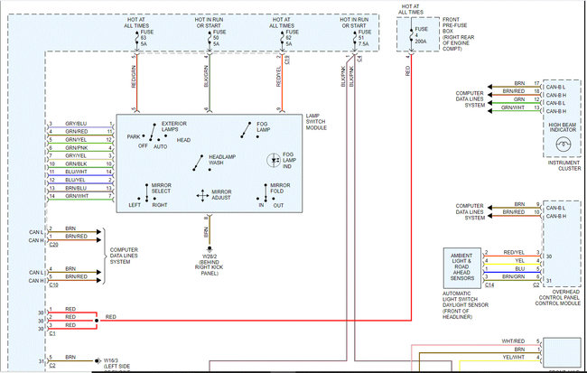Image resolution: width=587 pixels, height=373 pixels.
Task: Select the 'FUSE 51 7.5A' label
Action: [x=366, y=38]
